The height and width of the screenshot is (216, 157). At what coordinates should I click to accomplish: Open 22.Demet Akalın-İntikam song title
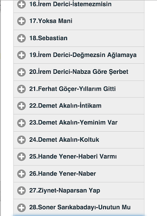tap(65, 105)
